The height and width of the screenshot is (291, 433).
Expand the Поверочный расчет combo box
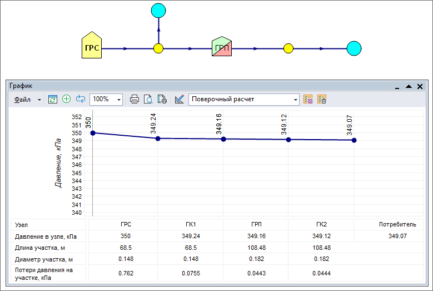tap(295, 99)
